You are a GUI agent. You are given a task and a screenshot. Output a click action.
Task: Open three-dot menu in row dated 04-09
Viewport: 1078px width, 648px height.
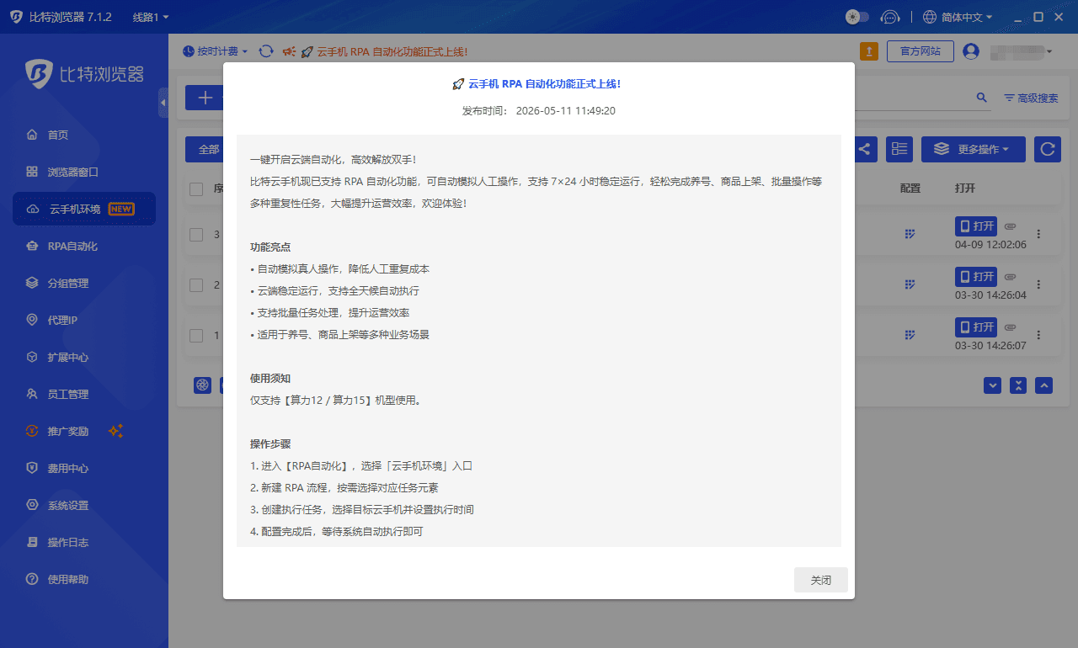click(1038, 234)
